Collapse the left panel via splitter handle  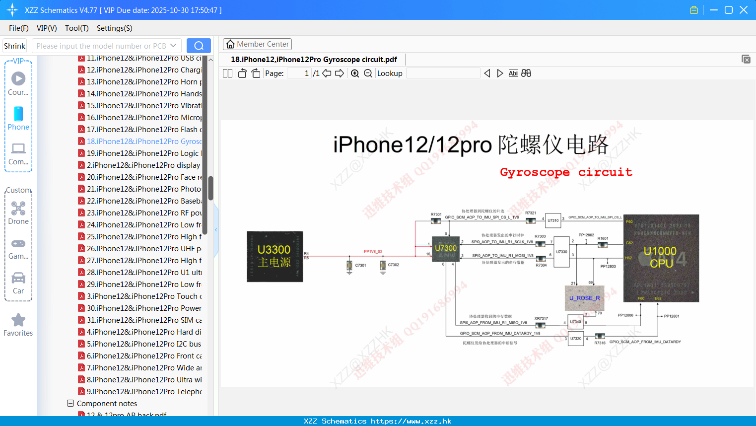(x=216, y=229)
